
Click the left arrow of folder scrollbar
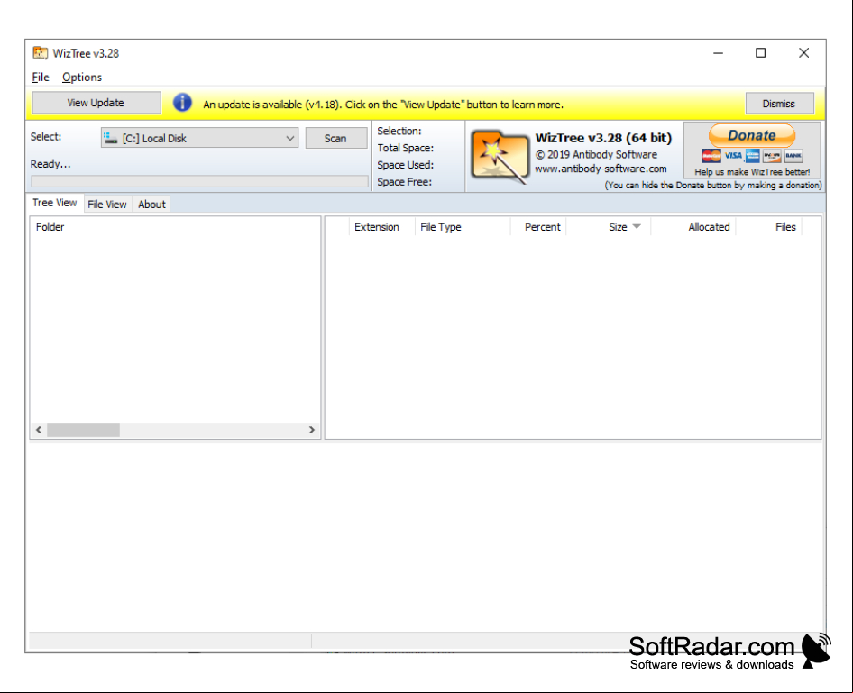tap(39, 430)
